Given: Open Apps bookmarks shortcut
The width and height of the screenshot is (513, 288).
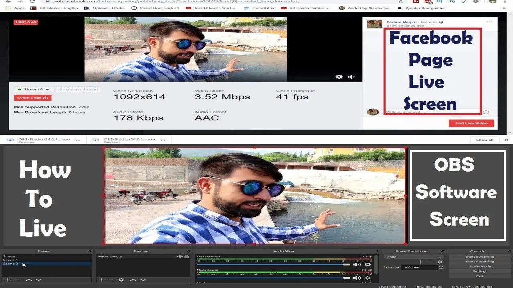Looking at the screenshot, I should [15, 8].
